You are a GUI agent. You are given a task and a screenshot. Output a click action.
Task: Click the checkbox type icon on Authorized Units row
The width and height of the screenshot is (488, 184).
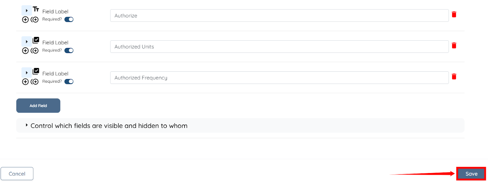[36, 40]
